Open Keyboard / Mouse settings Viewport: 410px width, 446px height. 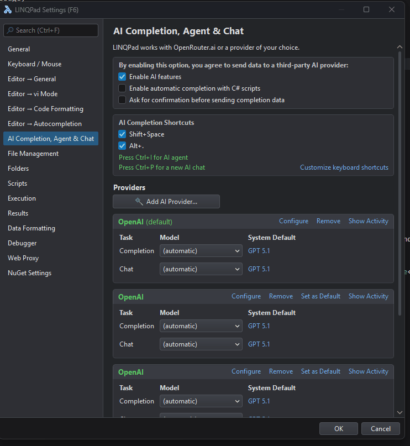pyautogui.click(x=34, y=64)
